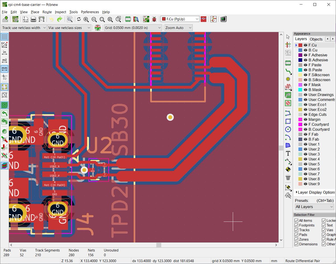Open the Route menu

pos(47,12)
